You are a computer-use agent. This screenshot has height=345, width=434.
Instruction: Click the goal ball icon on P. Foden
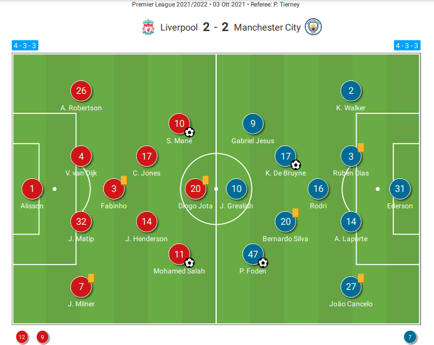click(x=263, y=263)
